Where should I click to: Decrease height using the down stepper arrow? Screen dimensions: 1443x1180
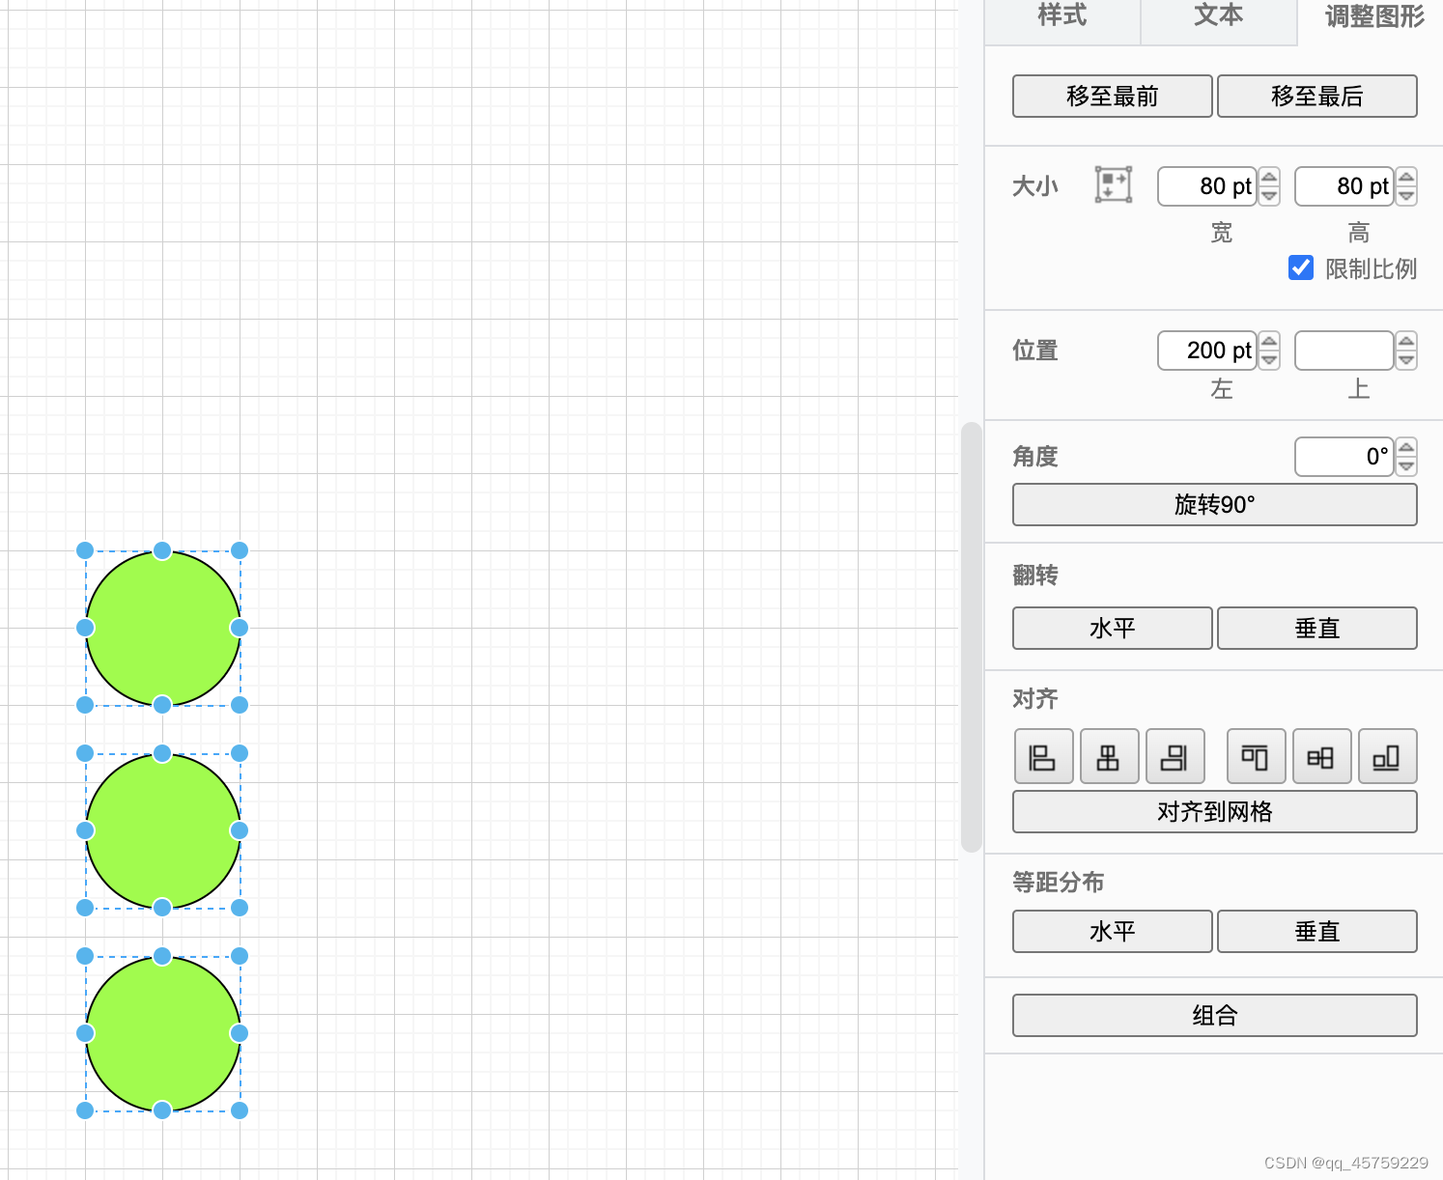1406,196
